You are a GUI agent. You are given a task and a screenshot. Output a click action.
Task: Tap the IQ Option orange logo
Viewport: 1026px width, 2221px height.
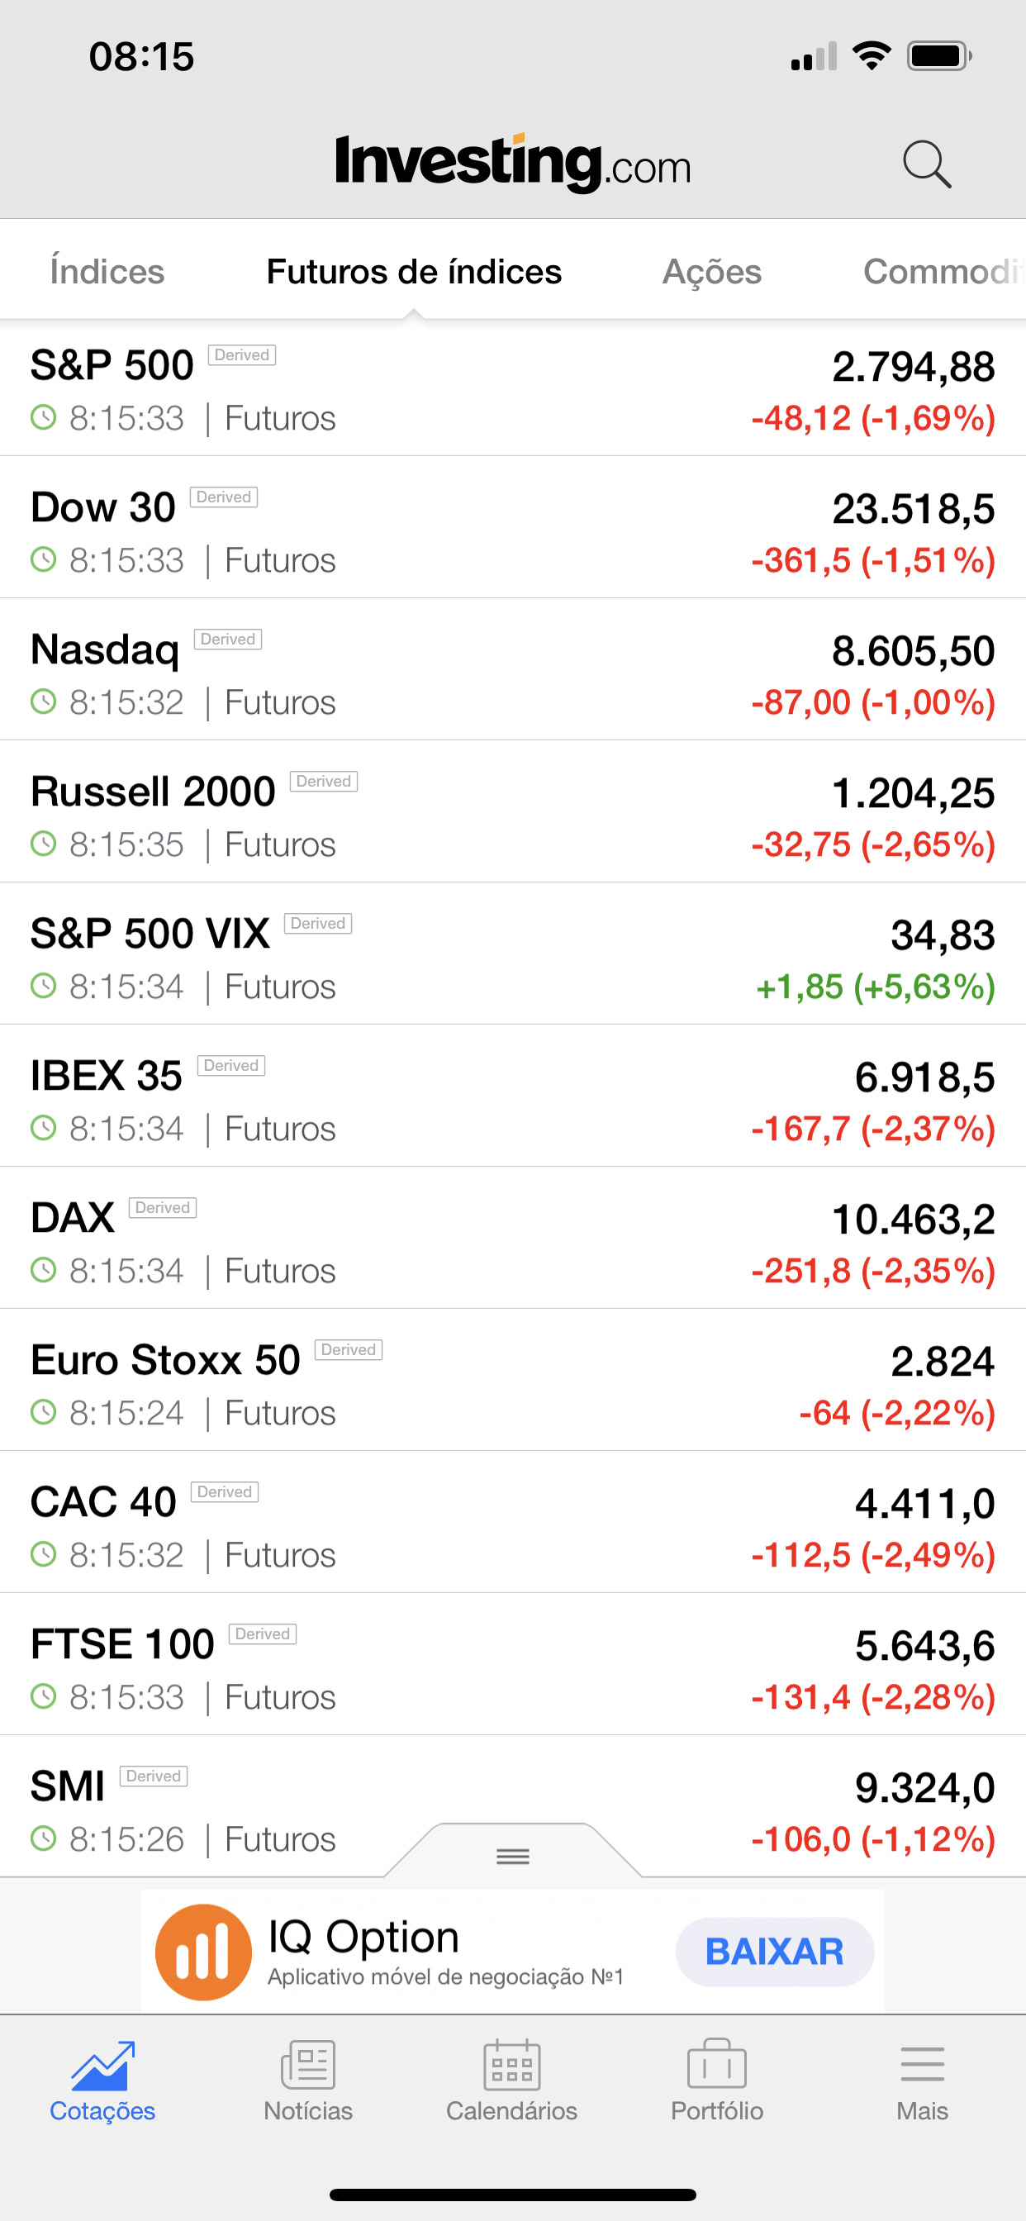tap(203, 1952)
